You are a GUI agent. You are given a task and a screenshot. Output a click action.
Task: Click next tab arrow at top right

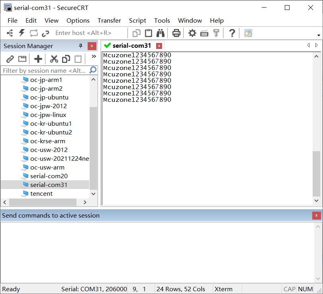(317, 45)
